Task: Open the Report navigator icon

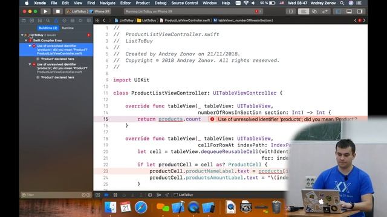Action: point(89,20)
